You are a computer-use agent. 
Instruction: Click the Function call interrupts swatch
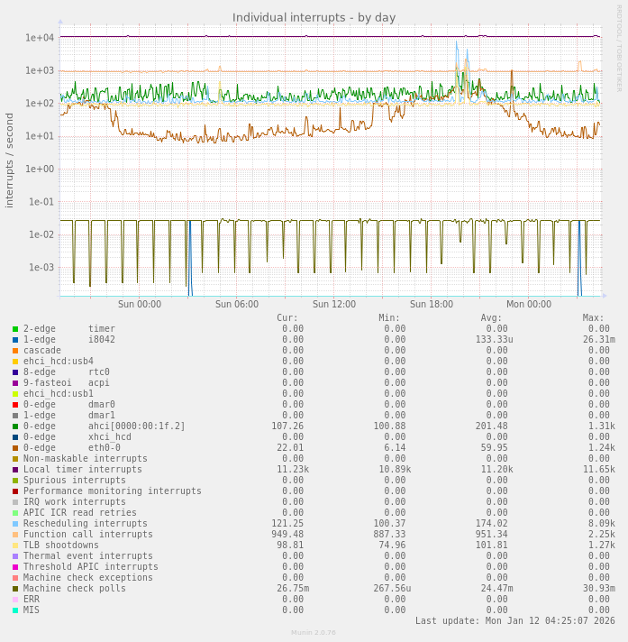click(x=15, y=535)
